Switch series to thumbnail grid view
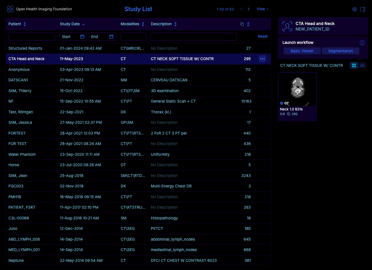Screen dimensions: 372x270 point(354,65)
